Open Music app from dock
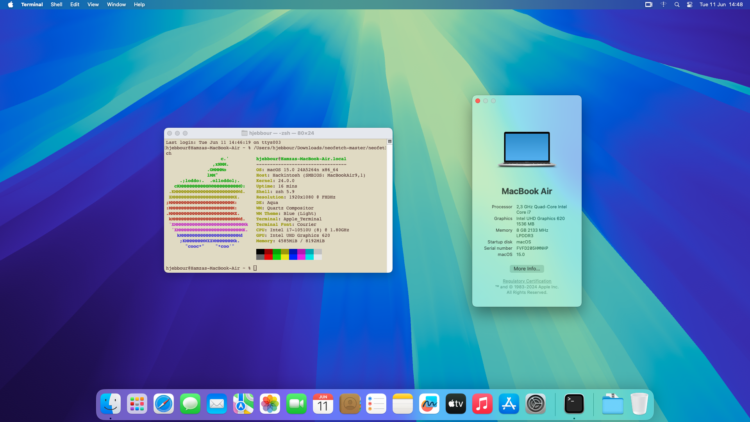 point(482,404)
